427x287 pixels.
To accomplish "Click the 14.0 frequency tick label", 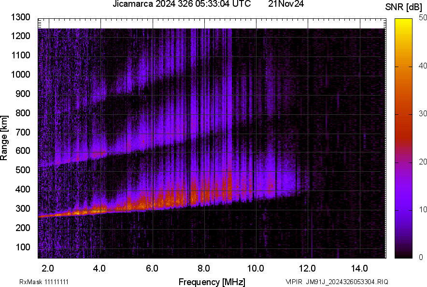I will click(359, 268).
